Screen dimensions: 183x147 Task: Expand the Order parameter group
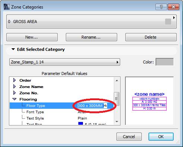click(15, 80)
